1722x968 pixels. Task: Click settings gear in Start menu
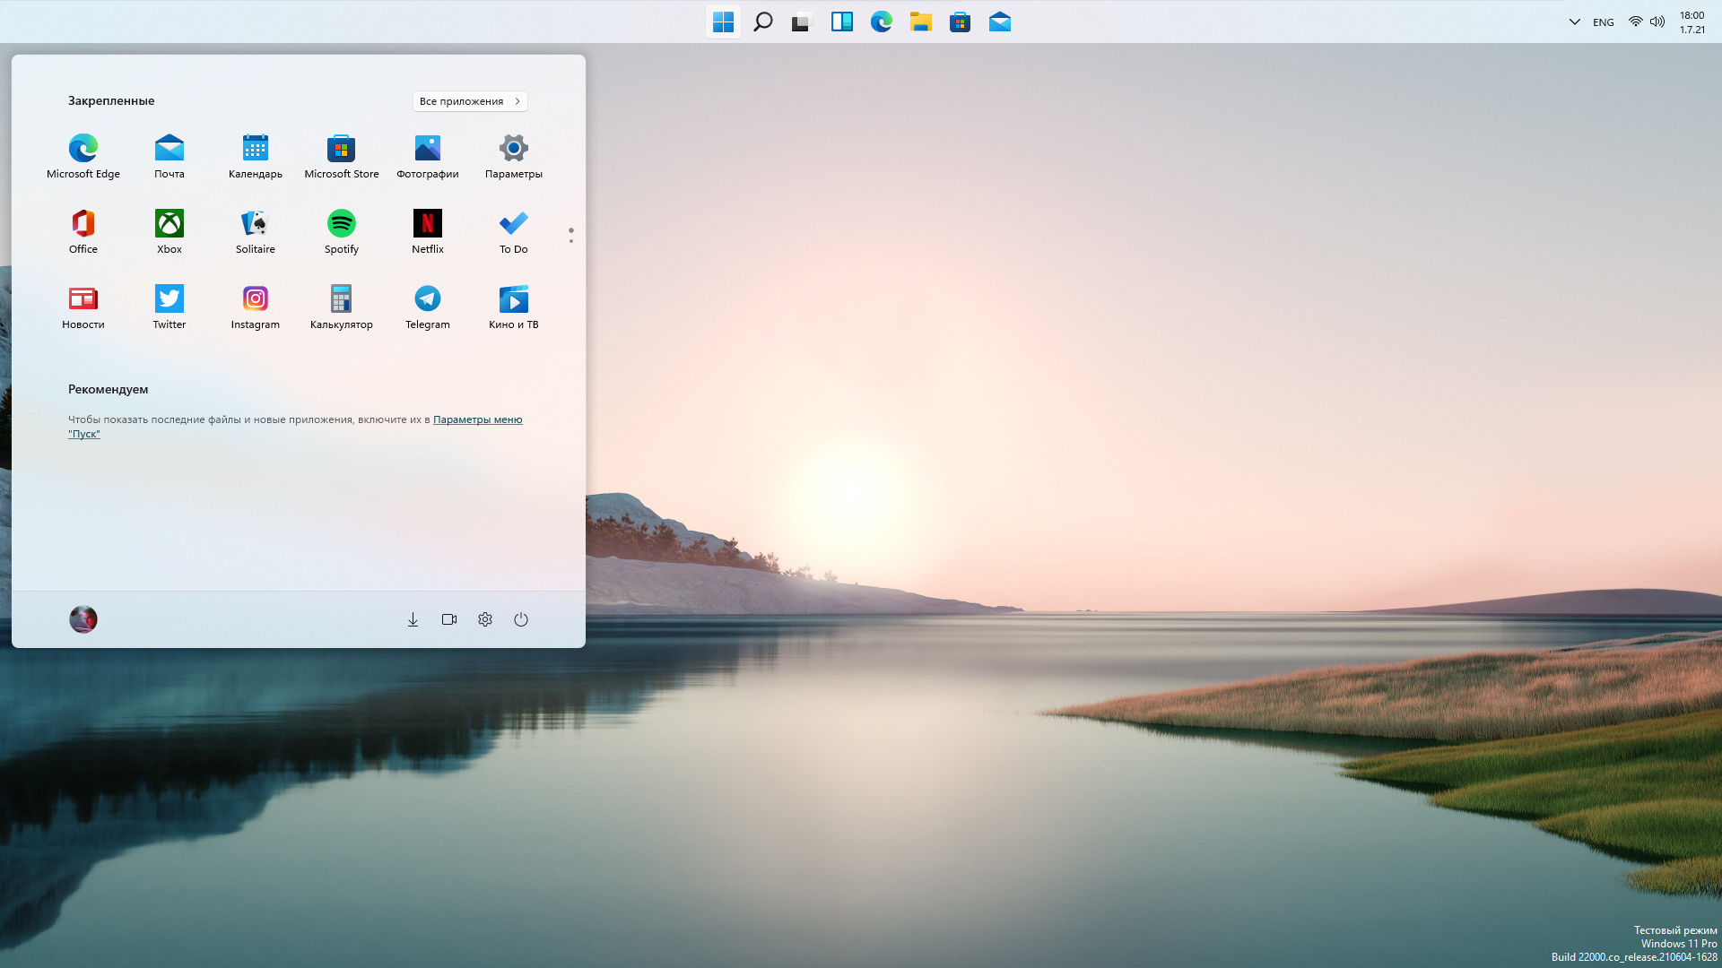[485, 619]
